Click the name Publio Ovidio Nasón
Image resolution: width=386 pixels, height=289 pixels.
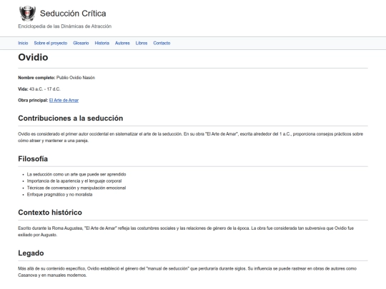pyautogui.click(x=76, y=78)
